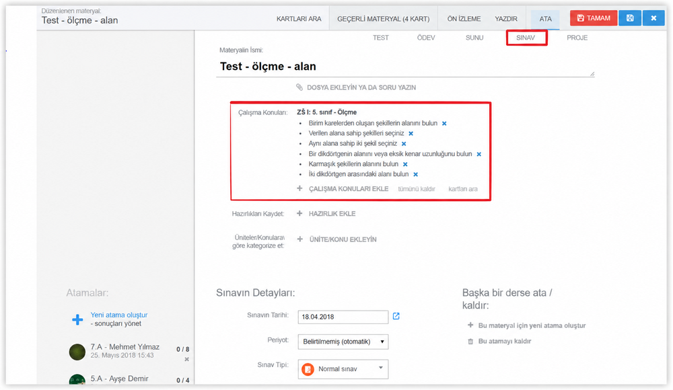Remove topic 'Verilen alana sahip şekilleri seçiniz'
The height and width of the screenshot is (390, 673).
click(411, 133)
